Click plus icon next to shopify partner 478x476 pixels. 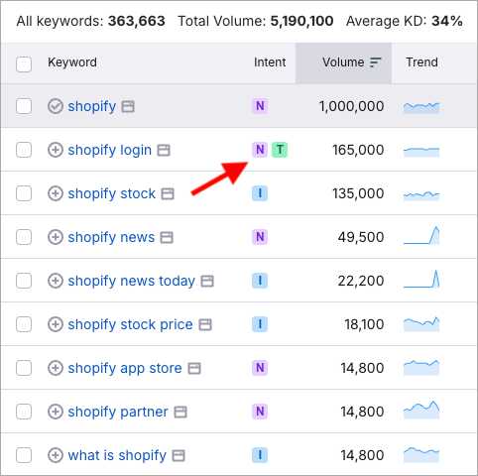(x=56, y=412)
